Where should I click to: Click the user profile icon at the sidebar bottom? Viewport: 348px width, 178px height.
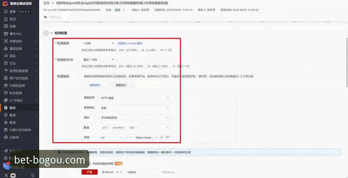click(x=6, y=175)
